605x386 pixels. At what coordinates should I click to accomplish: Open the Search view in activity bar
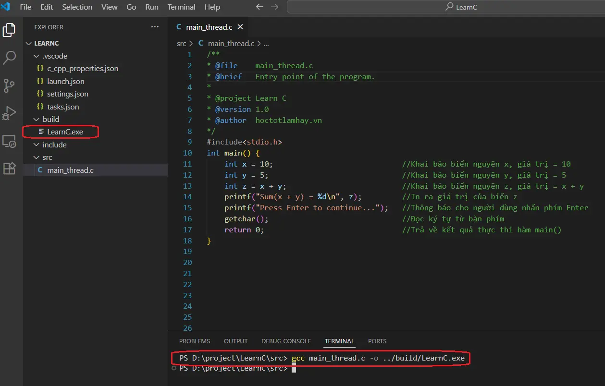[x=9, y=58]
